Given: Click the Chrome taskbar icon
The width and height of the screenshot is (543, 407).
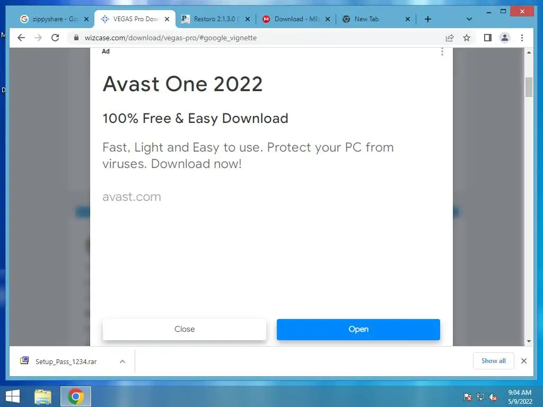Looking at the screenshot, I should click(x=76, y=396).
